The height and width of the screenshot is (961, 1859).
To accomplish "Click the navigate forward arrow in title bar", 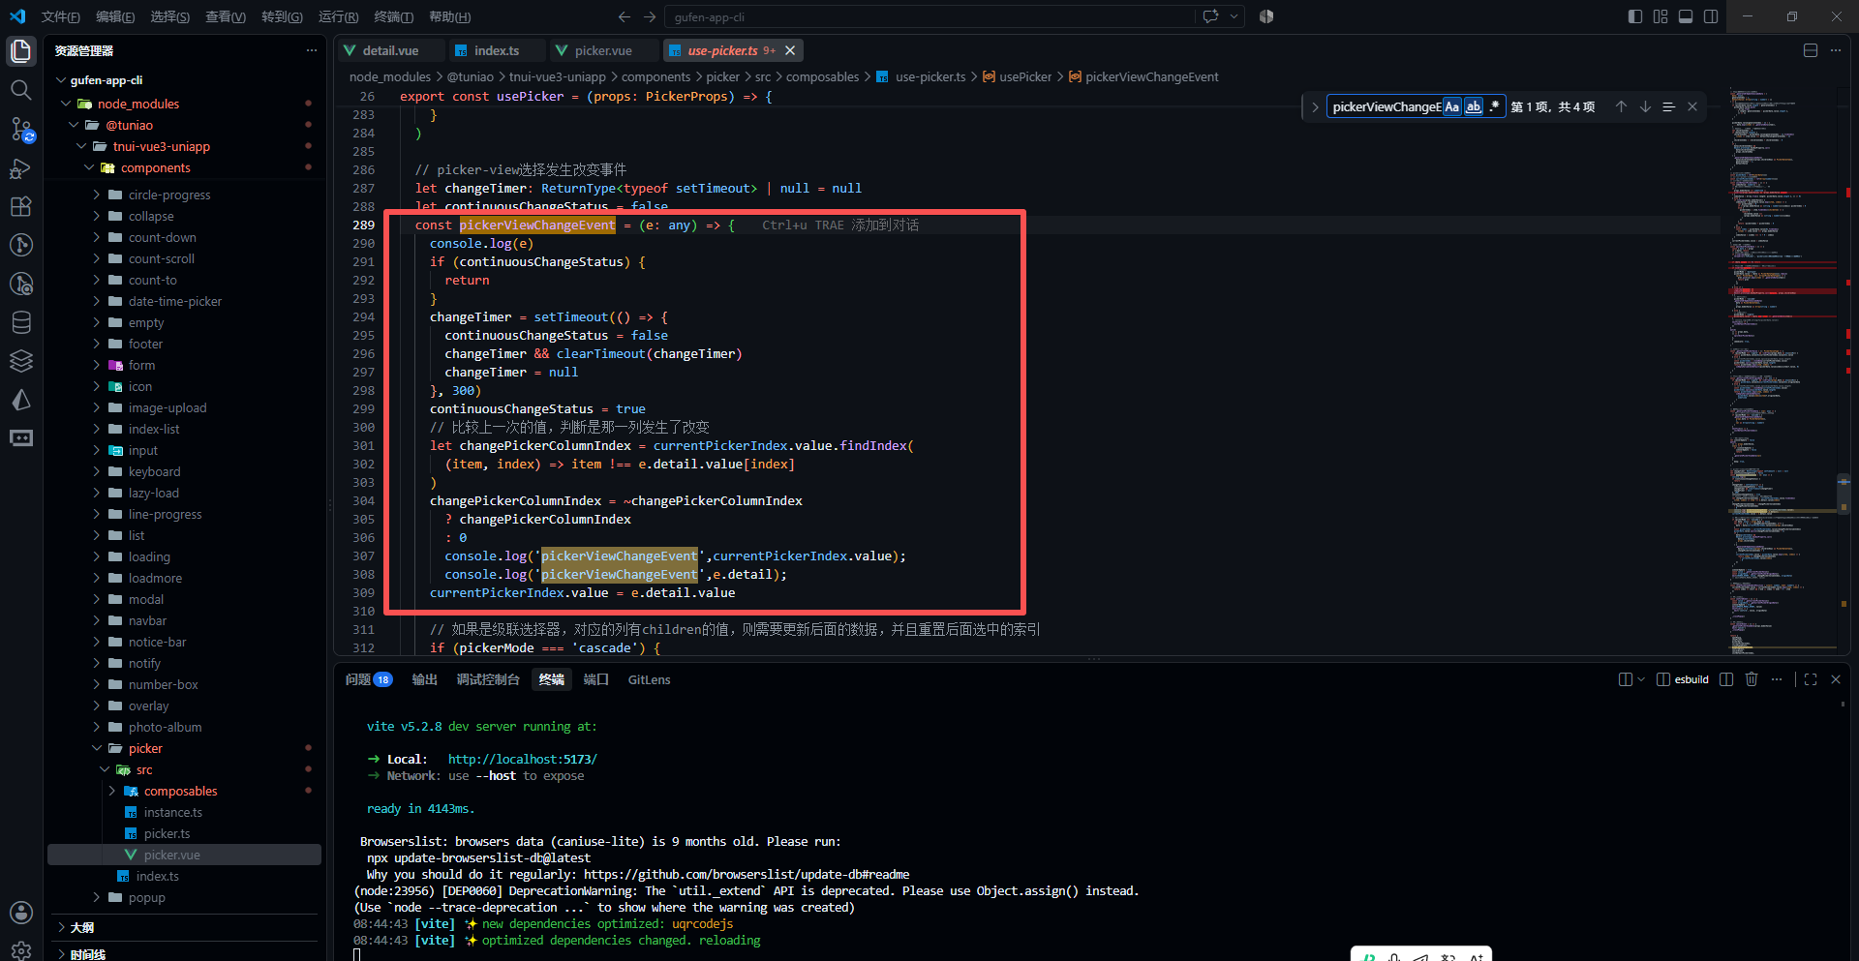I will (x=650, y=16).
